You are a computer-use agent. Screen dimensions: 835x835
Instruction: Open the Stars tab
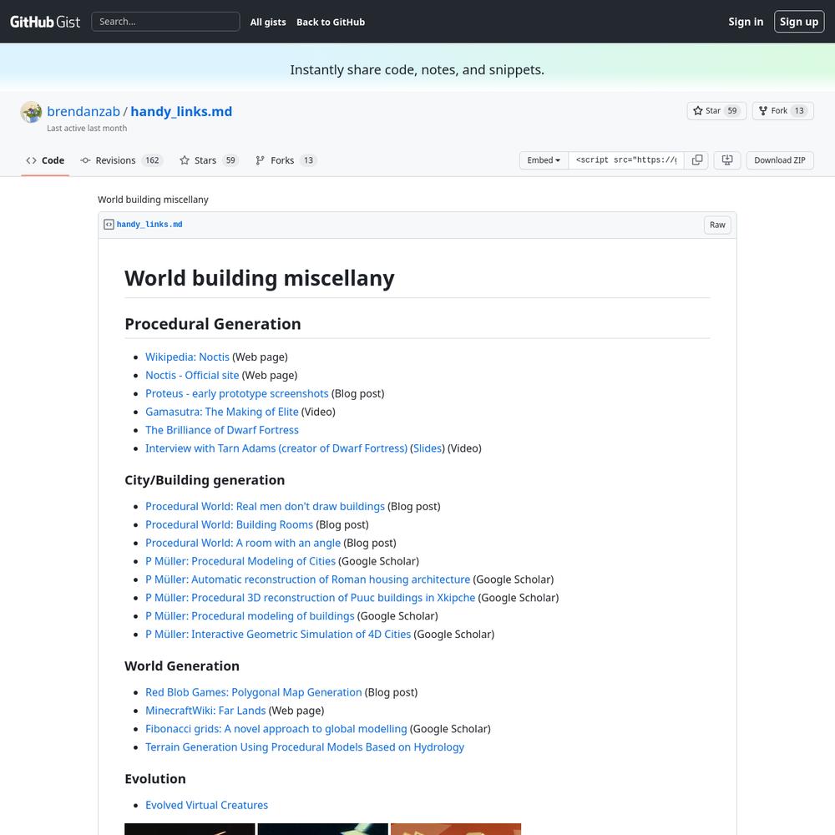click(x=209, y=160)
